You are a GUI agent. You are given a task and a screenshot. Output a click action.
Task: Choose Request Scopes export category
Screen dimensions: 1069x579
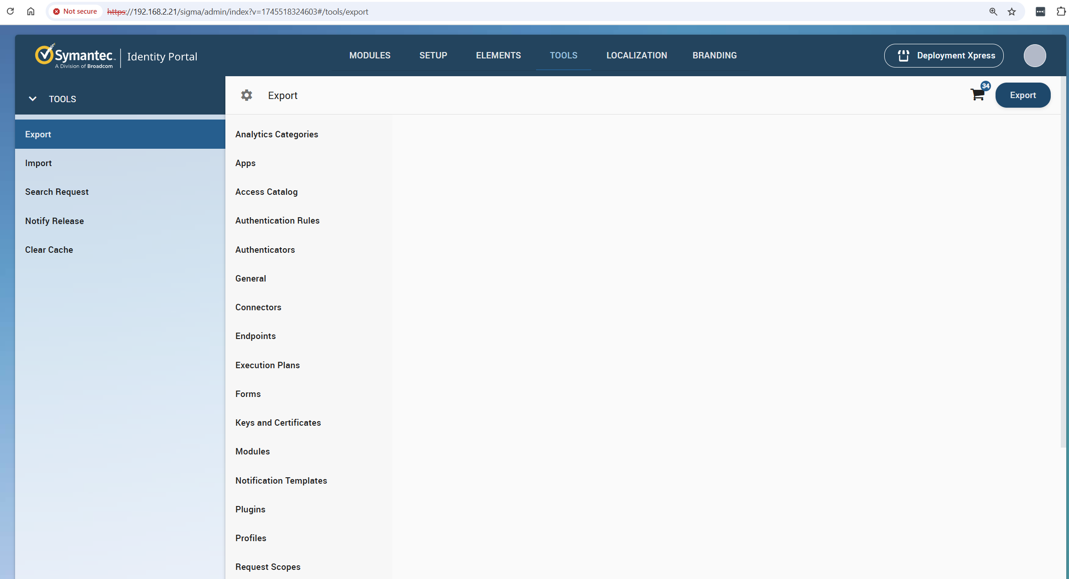[308, 567]
